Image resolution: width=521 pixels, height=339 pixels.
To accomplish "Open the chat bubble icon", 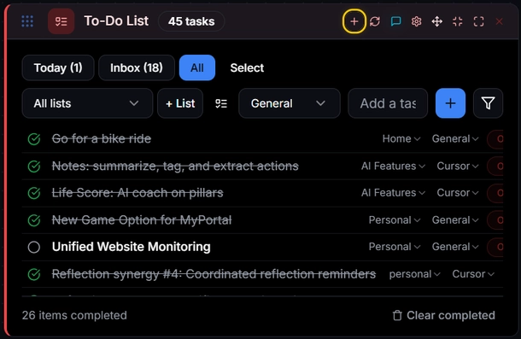I will (x=395, y=21).
